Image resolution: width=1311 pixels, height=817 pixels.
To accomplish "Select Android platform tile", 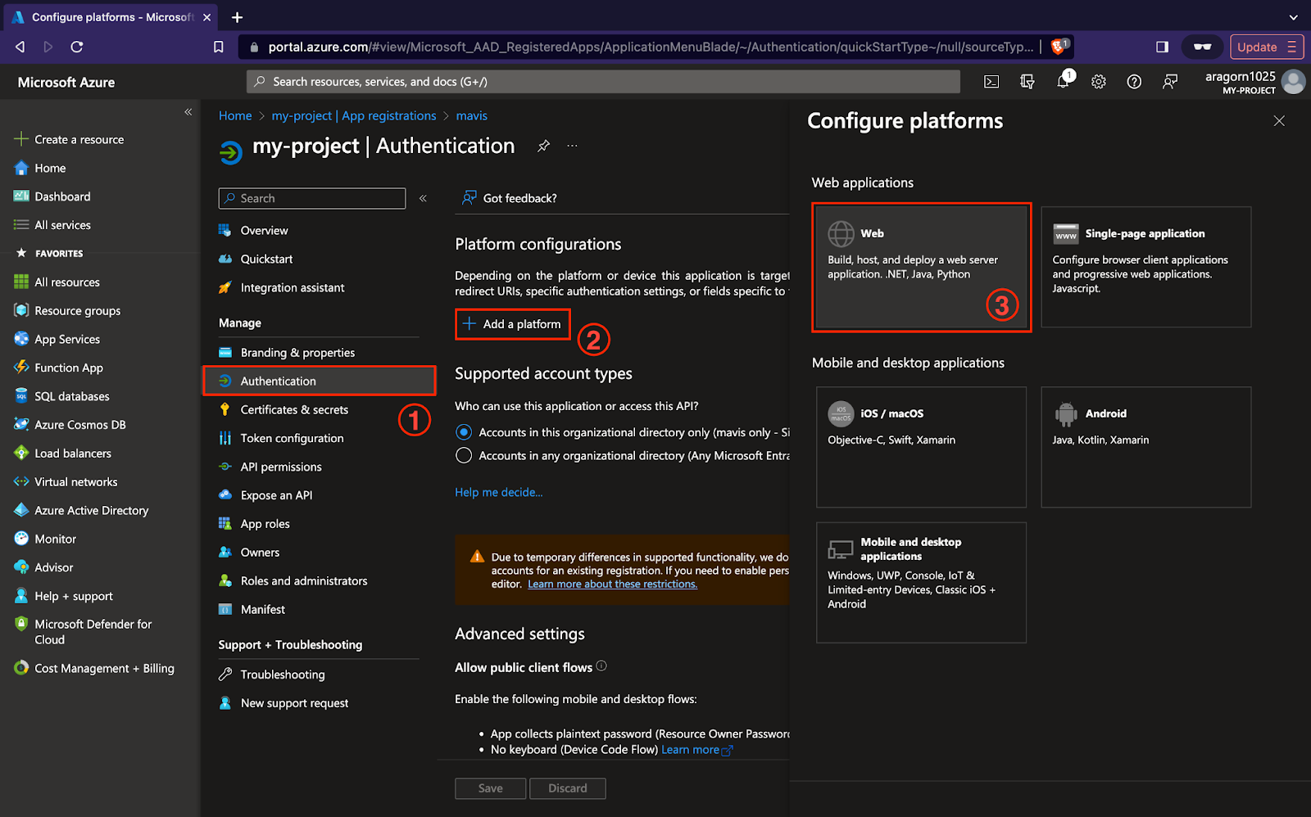I will point(1146,447).
